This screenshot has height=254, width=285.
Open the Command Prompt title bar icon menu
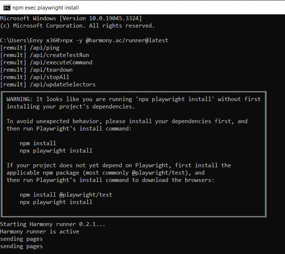point(7,8)
